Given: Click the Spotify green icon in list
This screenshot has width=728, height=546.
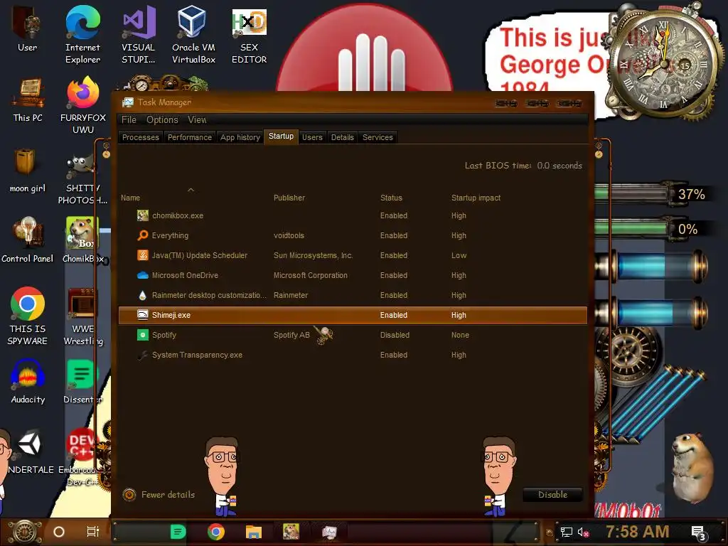Looking at the screenshot, I should pos(142,335).
